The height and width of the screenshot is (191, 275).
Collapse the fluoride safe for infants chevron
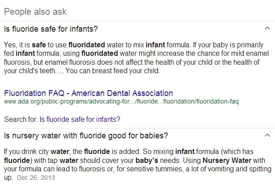[267, 29]
